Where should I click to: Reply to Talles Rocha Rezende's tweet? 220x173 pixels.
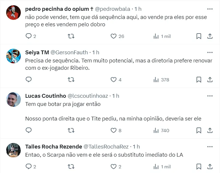pyautogui.click(x=29, y=167)
